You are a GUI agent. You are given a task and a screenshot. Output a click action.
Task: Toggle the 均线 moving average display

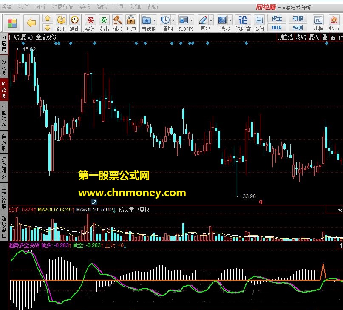(x=301, y=37)
